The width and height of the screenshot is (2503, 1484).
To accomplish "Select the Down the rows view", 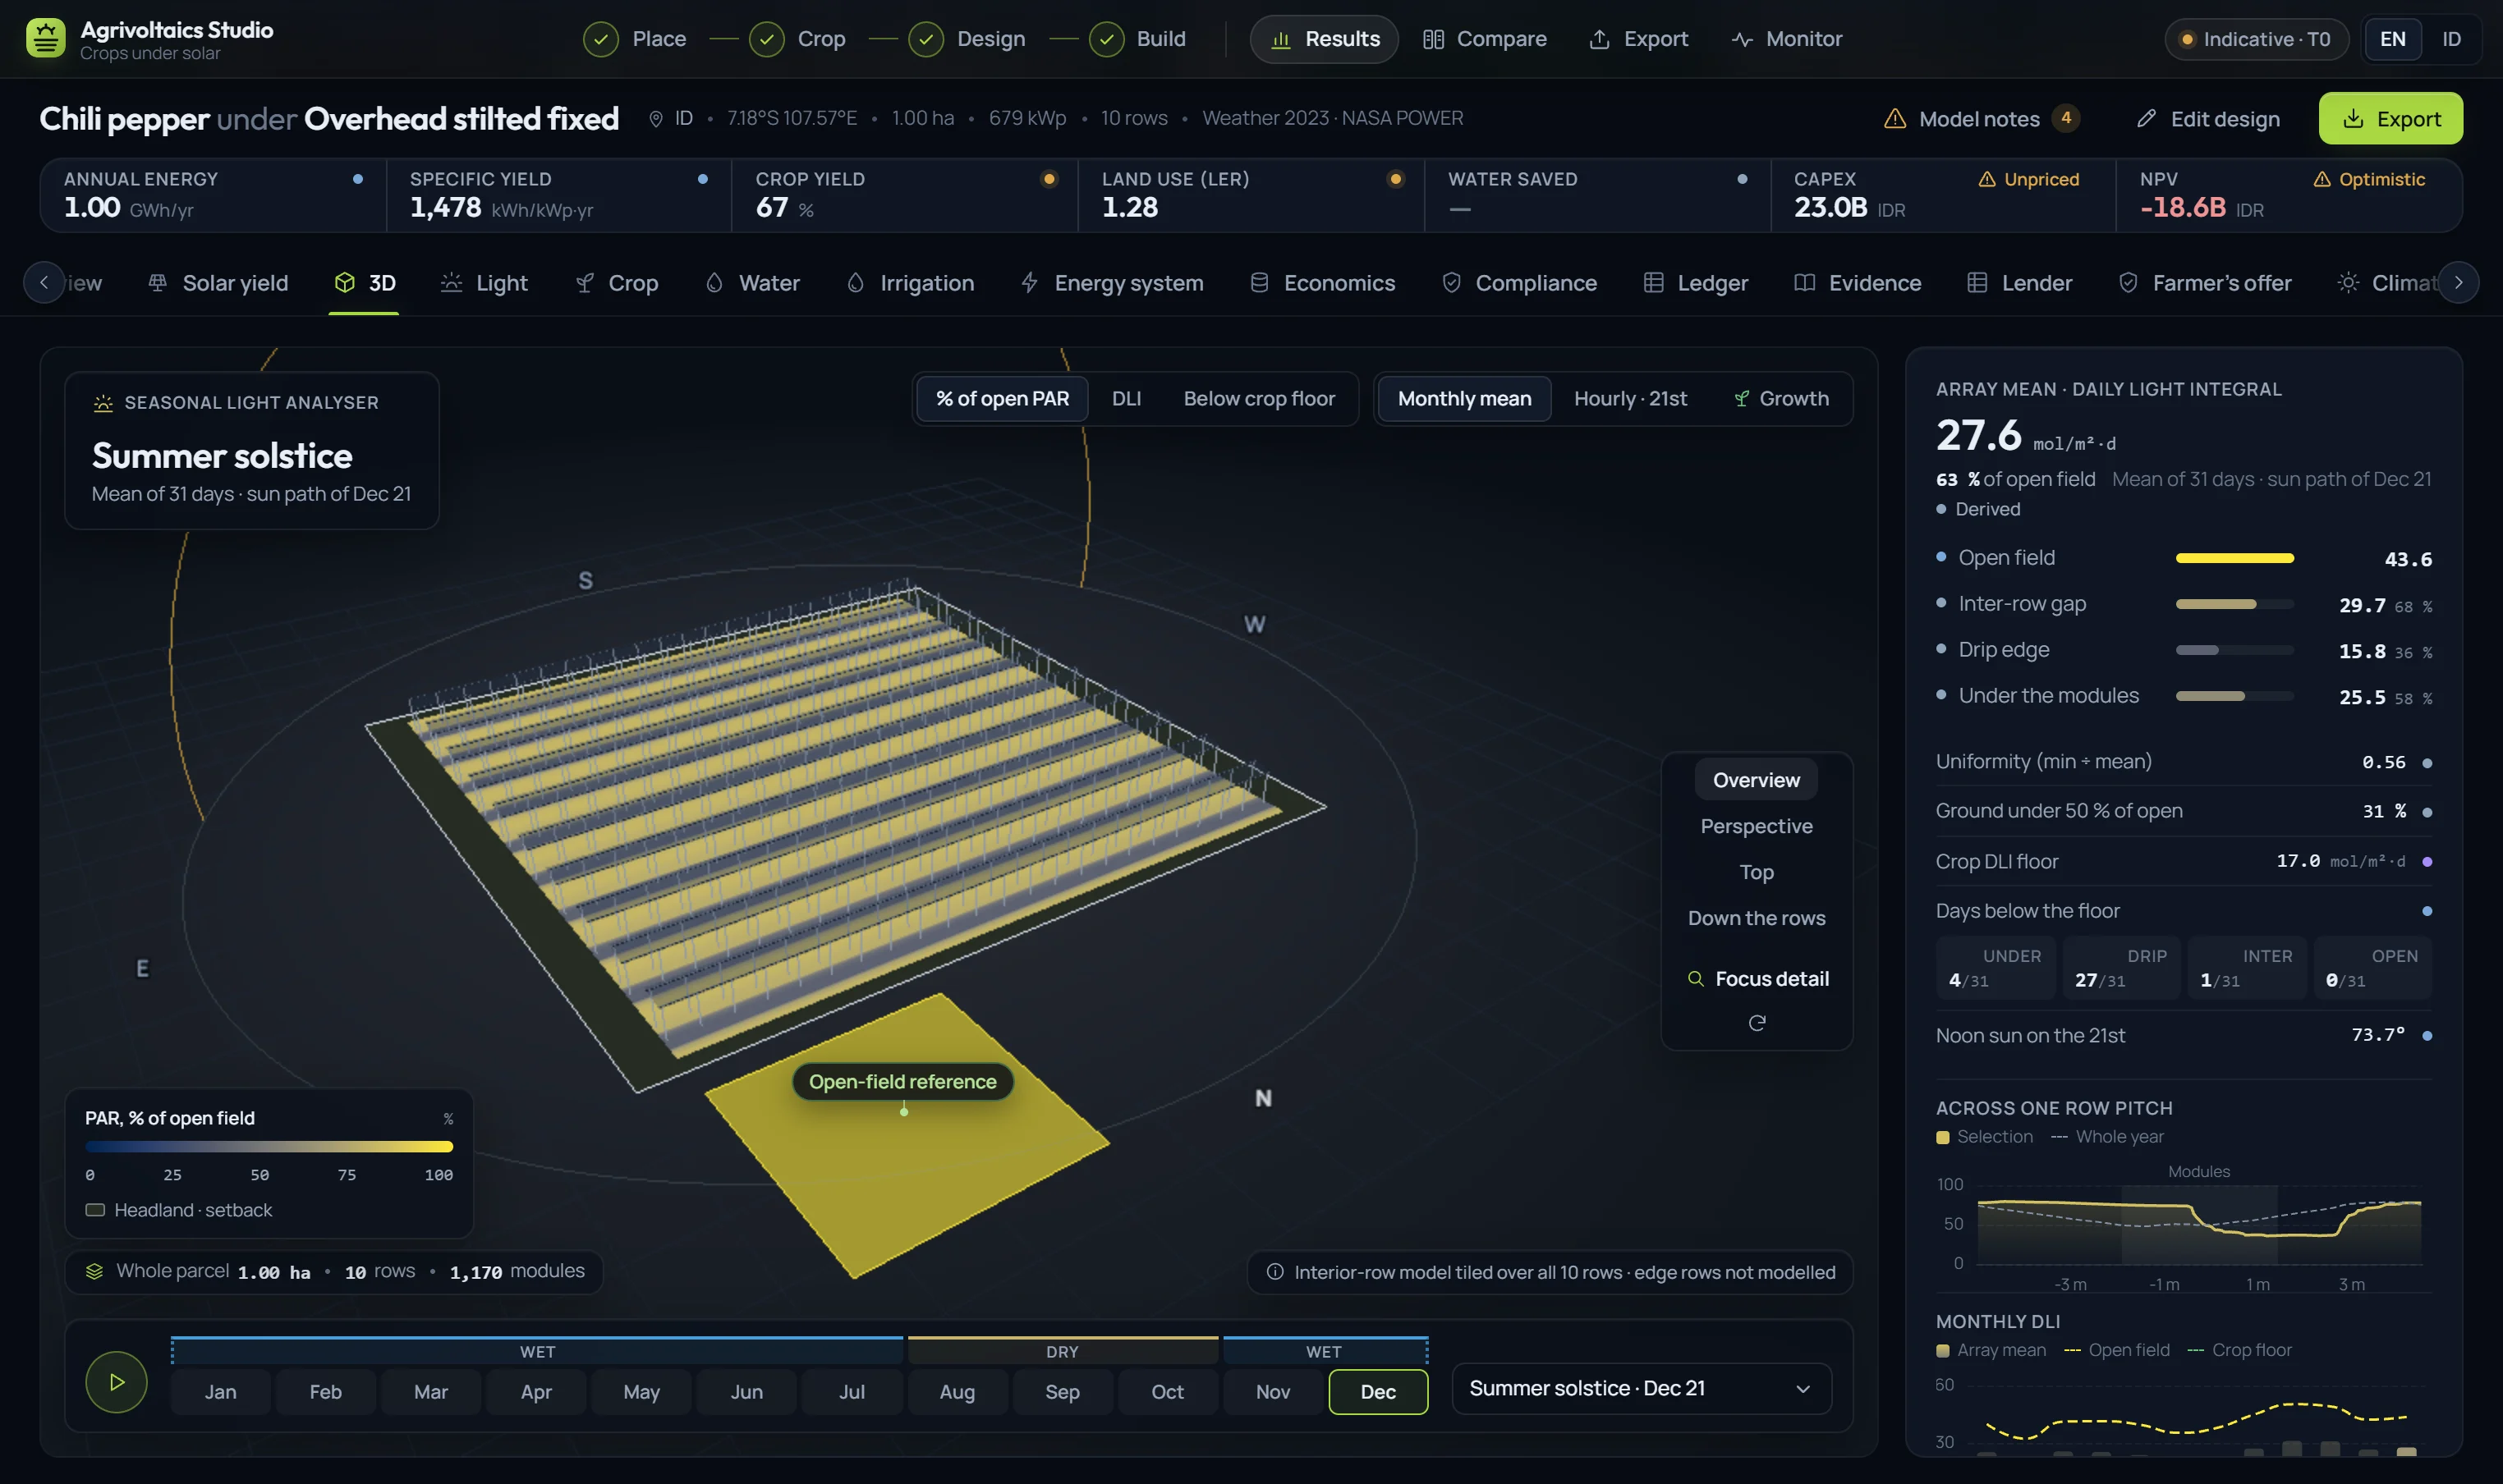I will click(1756, 918).
